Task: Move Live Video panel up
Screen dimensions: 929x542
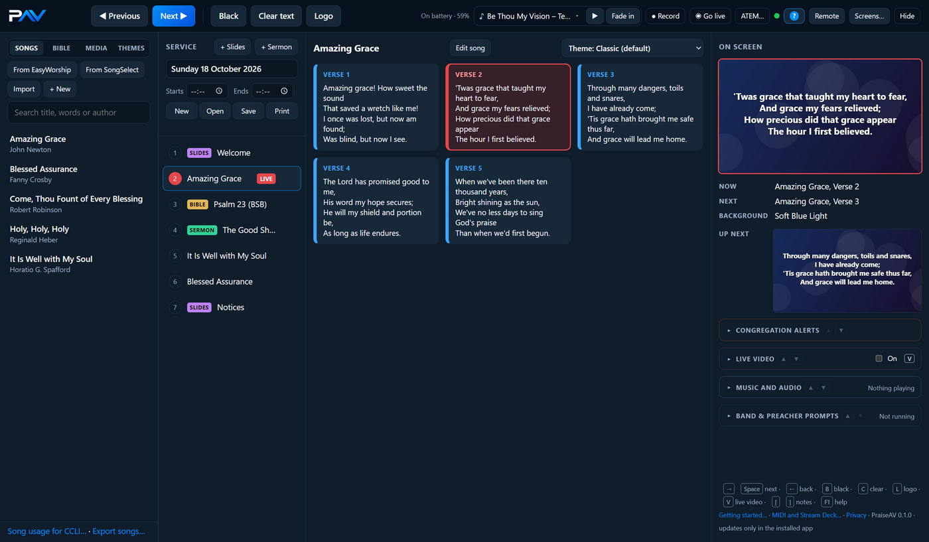Action: pos(784,359)
